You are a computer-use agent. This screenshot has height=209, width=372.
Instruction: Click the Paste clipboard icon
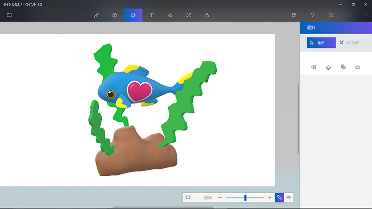click(294, 15)
